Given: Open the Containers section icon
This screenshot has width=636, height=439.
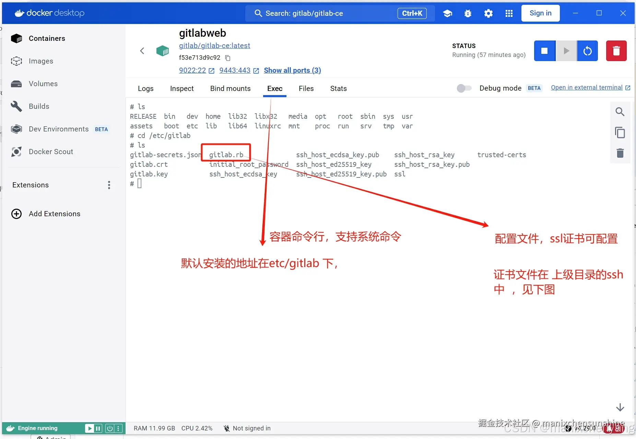Looking at the screenshot, I should point(16,38).
